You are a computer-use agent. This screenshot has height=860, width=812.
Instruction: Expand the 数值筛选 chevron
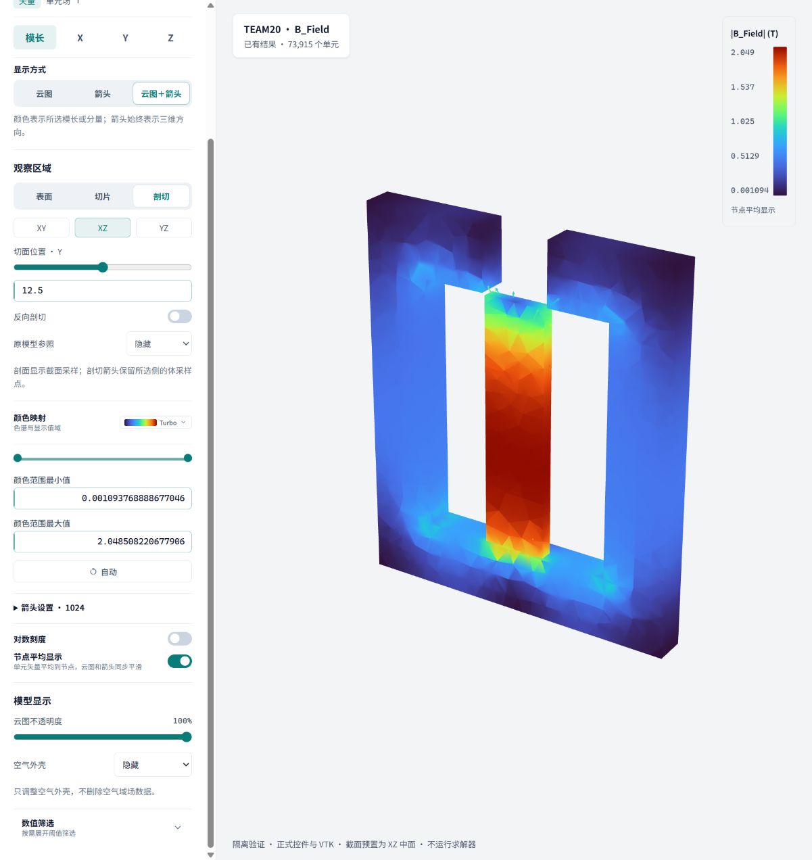click(x=178, y=828)
